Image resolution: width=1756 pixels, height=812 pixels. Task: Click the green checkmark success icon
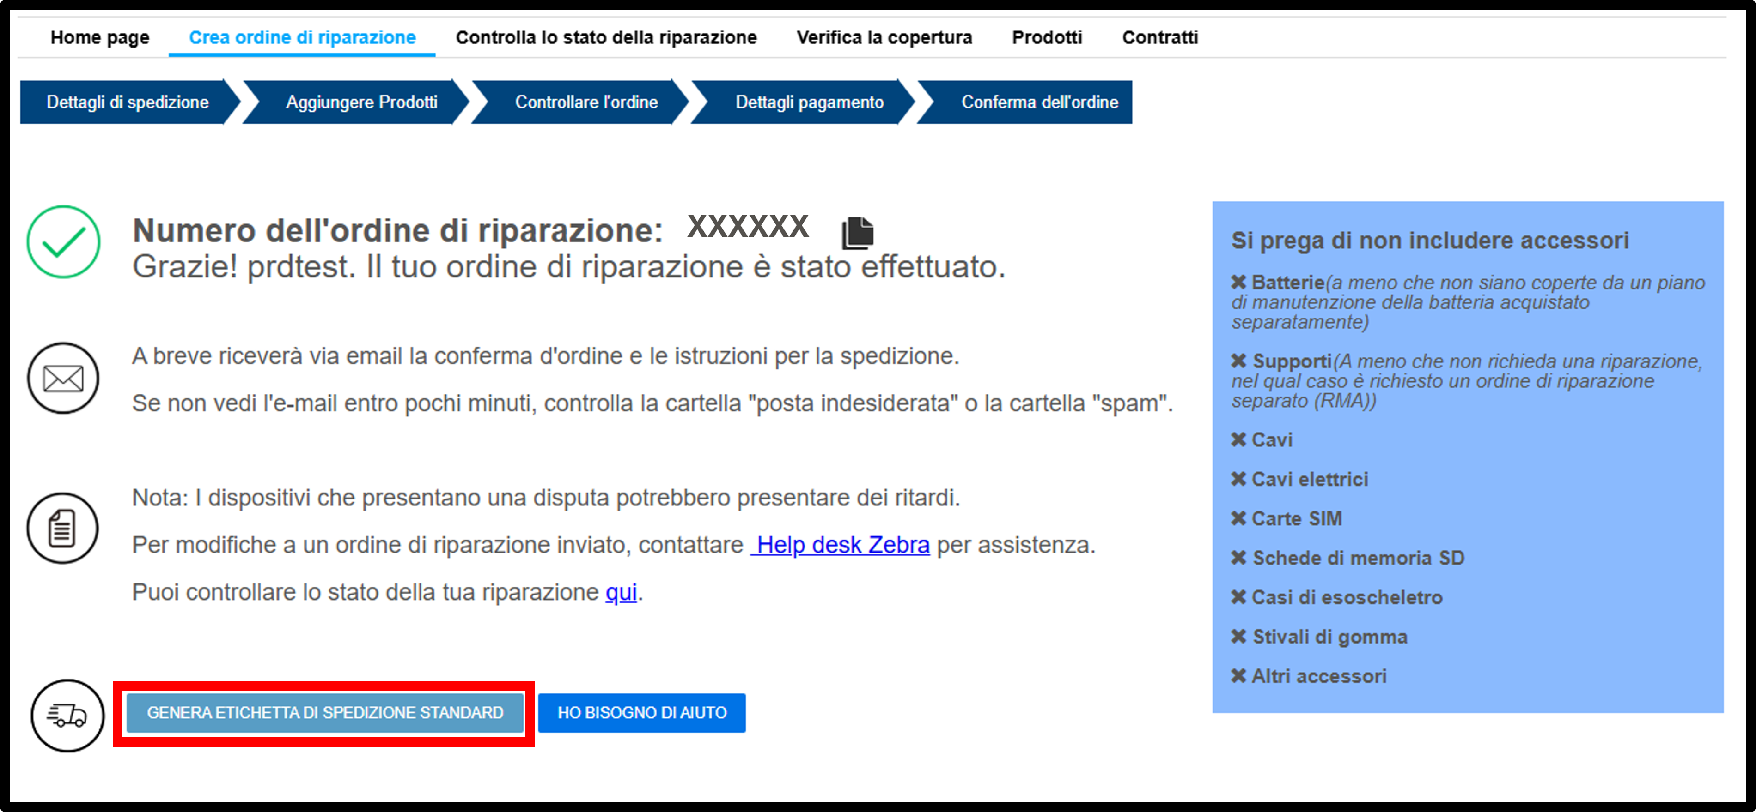click(x=63, y=242)
